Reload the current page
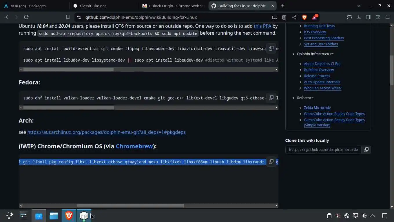394x222 pixels. (x=26, y=17)
